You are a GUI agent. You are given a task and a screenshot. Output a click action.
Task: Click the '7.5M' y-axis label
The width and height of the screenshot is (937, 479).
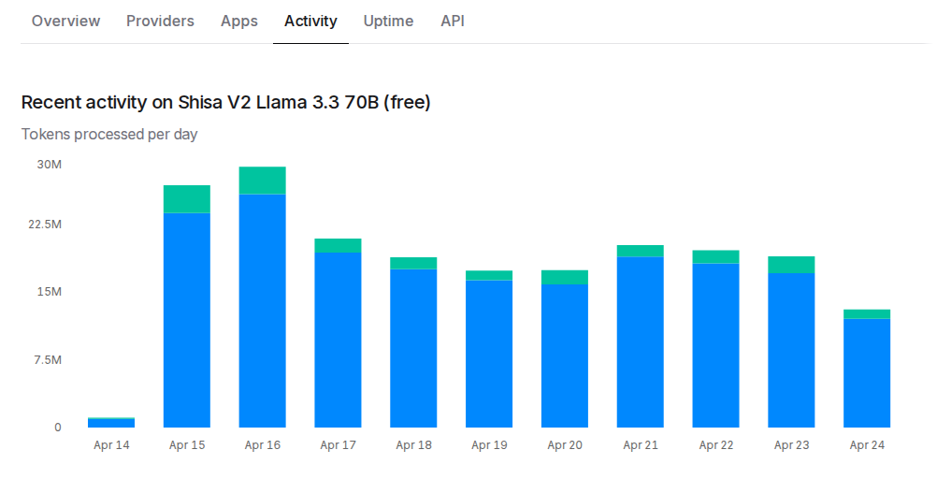point(47,360)
